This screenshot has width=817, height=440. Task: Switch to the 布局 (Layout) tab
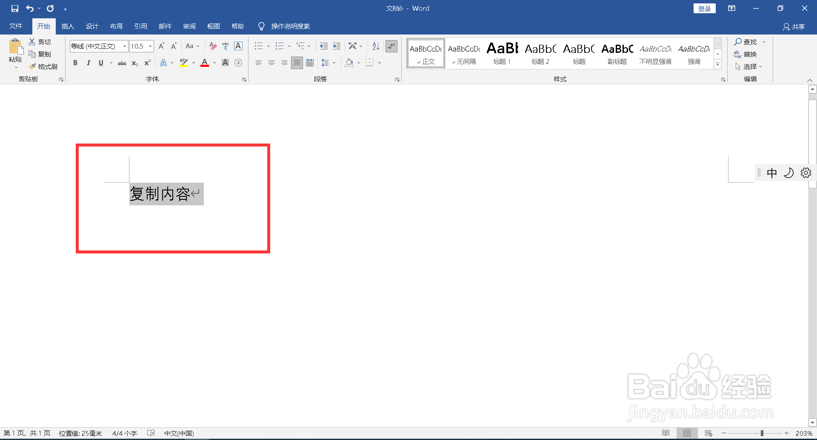click(116, 26)
